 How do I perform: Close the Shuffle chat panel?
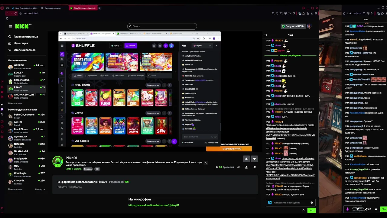216,45
